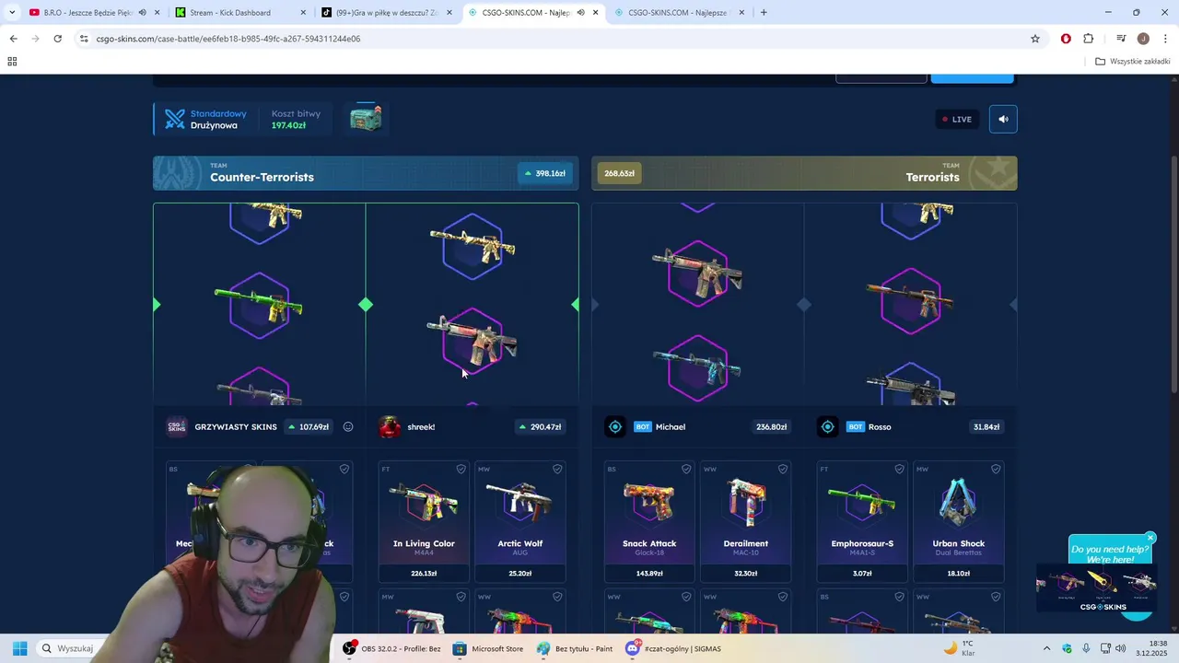The image size is (1179, 663).
Task: Open taskbar volume control
Action: click(1121, 648)
